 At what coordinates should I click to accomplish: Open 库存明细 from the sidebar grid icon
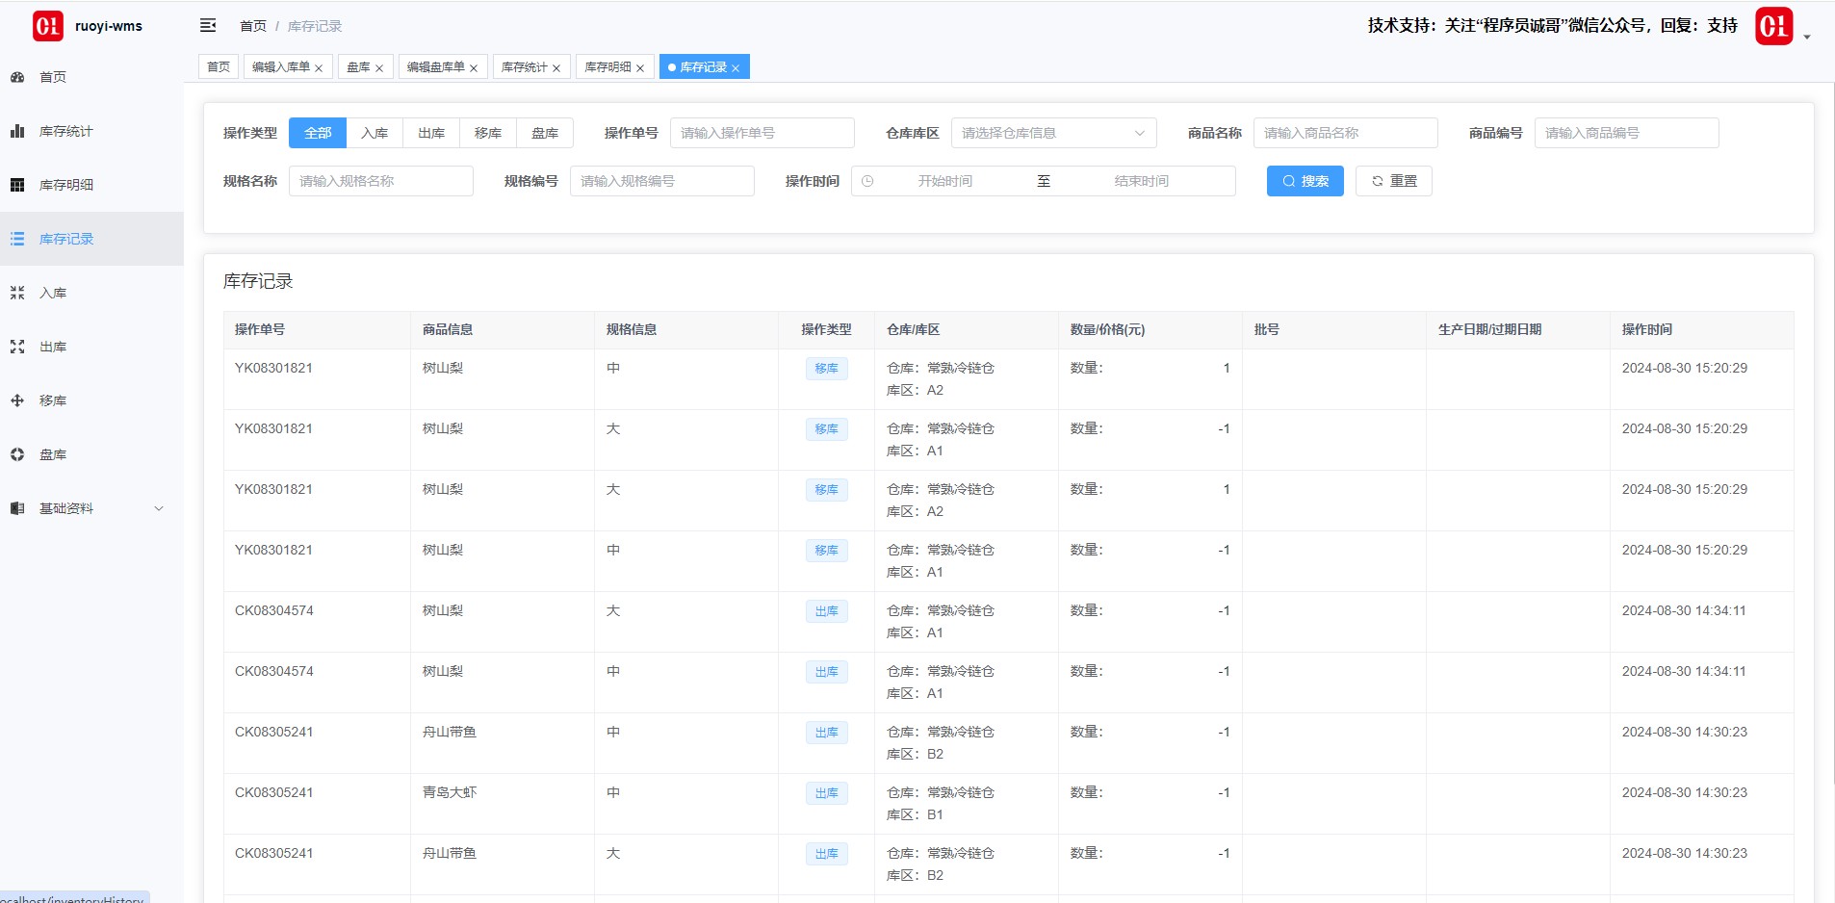pyautogui.click(x=17, y=185)
